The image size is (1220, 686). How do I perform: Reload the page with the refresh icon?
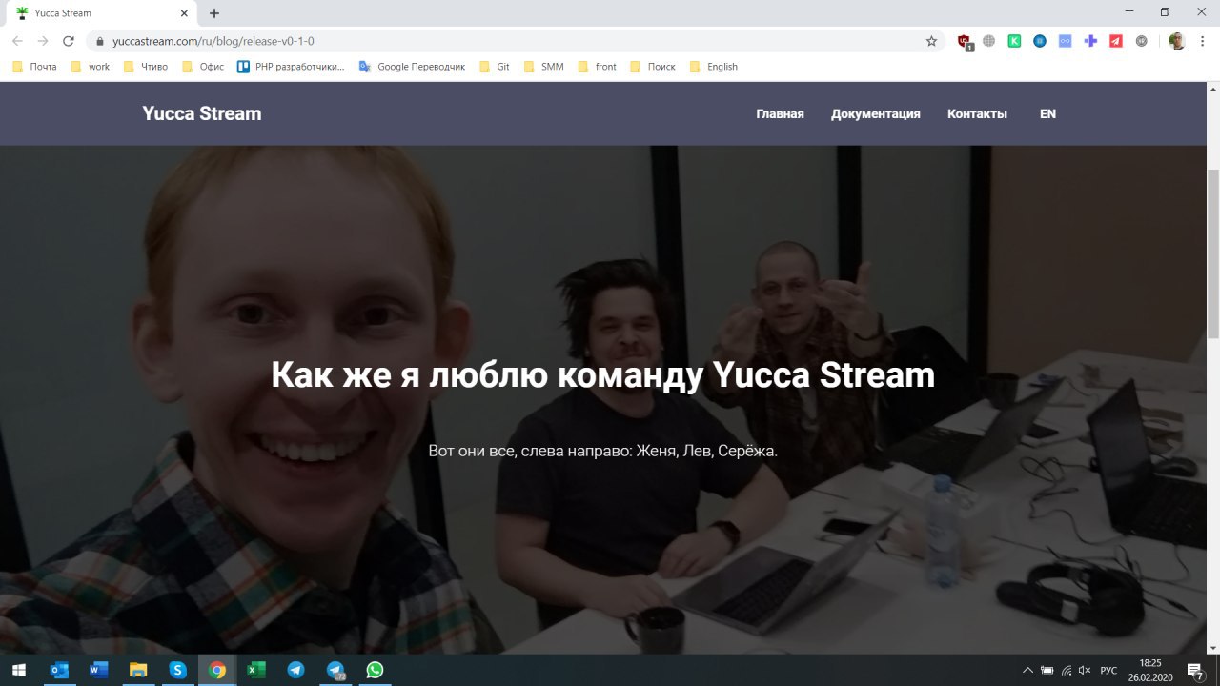coord(69,41)
